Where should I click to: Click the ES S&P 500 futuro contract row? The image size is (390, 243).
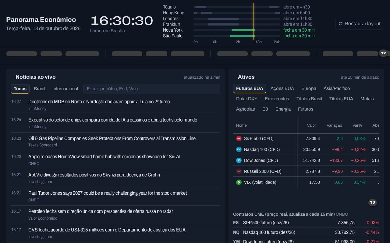306,223
